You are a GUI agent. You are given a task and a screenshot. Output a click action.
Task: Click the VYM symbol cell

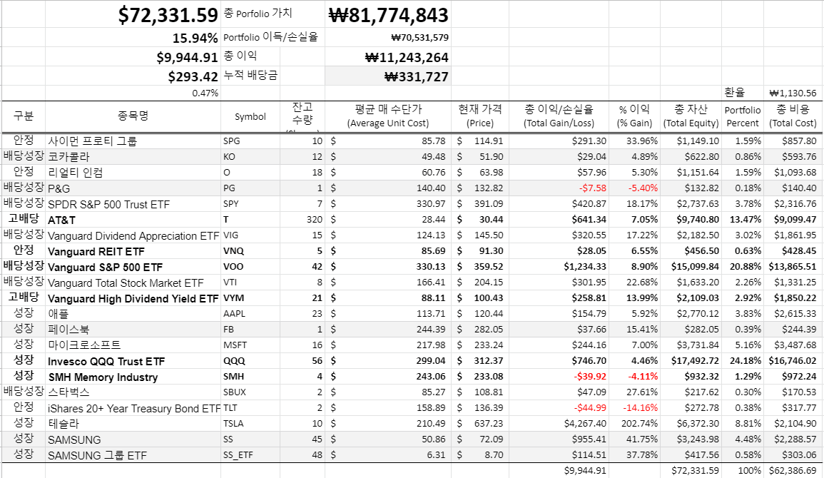[x=250, y=298]
